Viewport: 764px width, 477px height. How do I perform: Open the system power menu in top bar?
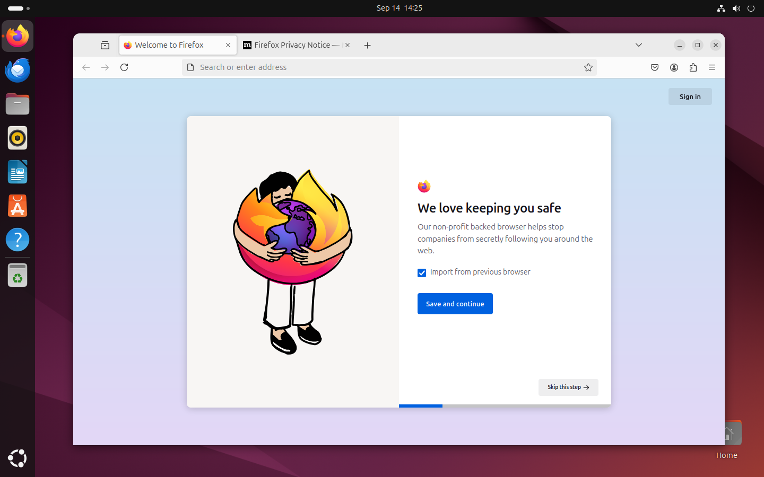tap(751, 8)
